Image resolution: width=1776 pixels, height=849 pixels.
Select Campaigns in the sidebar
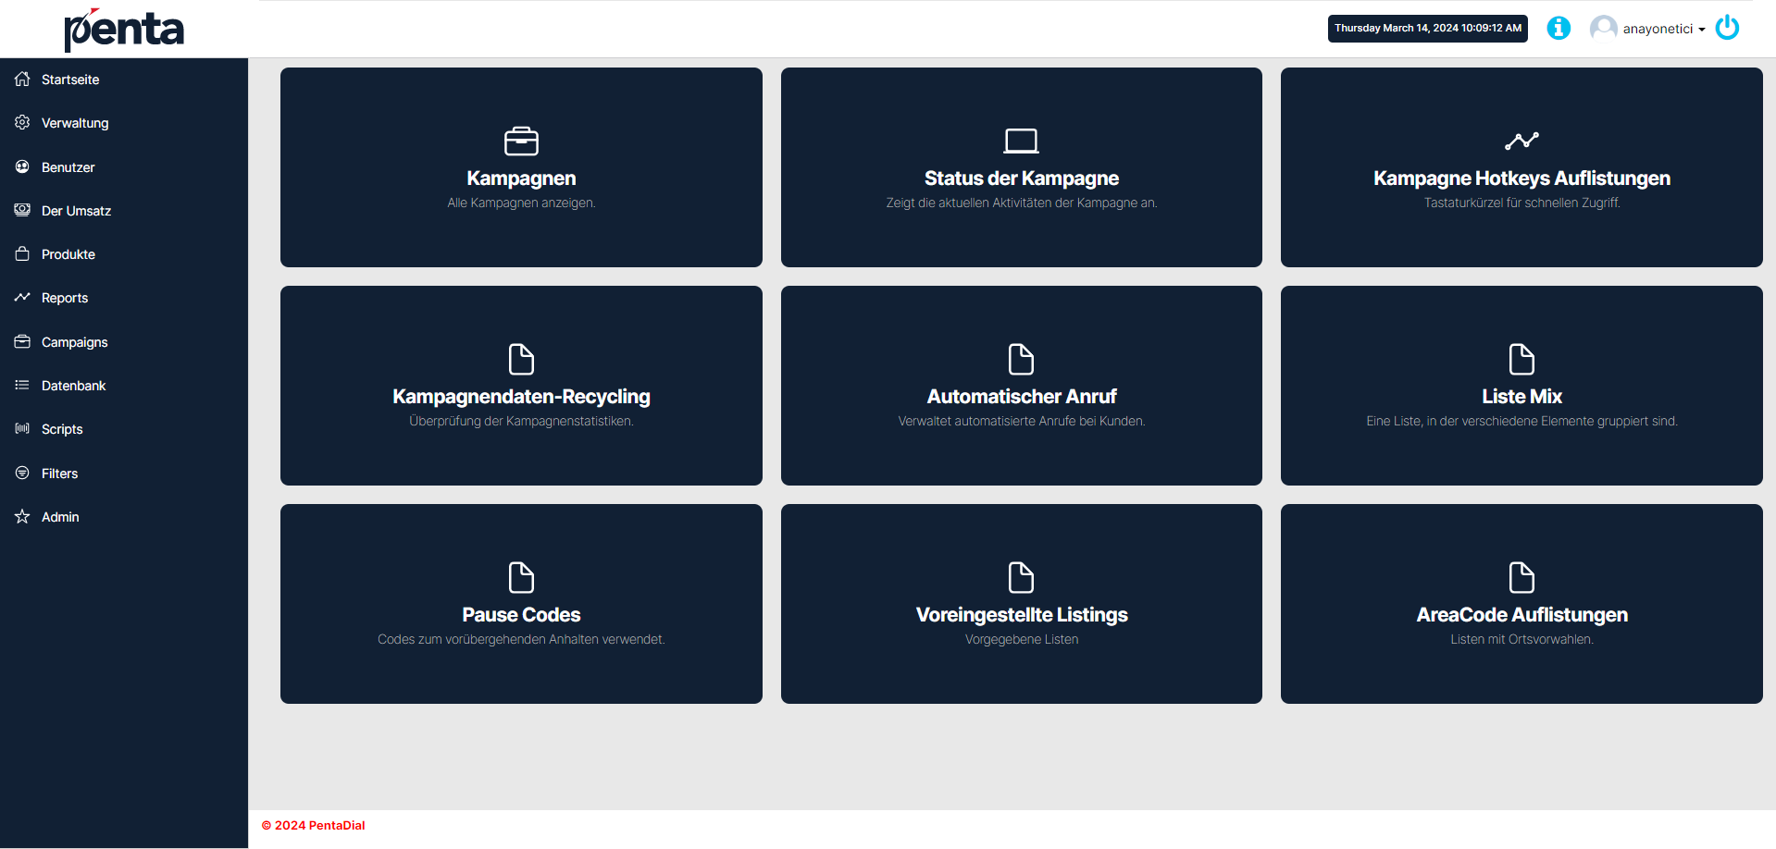tap(75, 342)
